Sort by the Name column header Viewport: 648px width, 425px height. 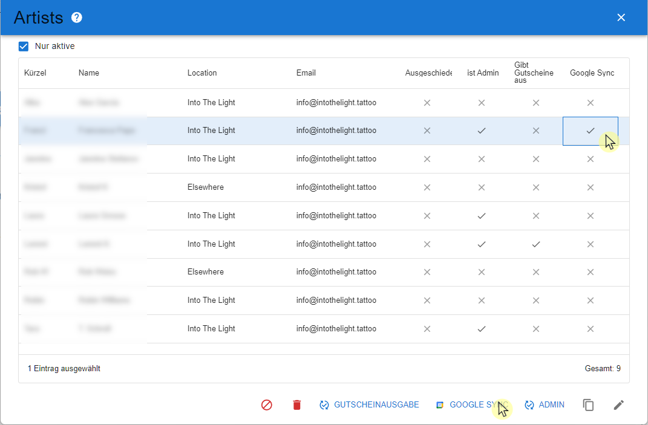click(x=89, y=73)
